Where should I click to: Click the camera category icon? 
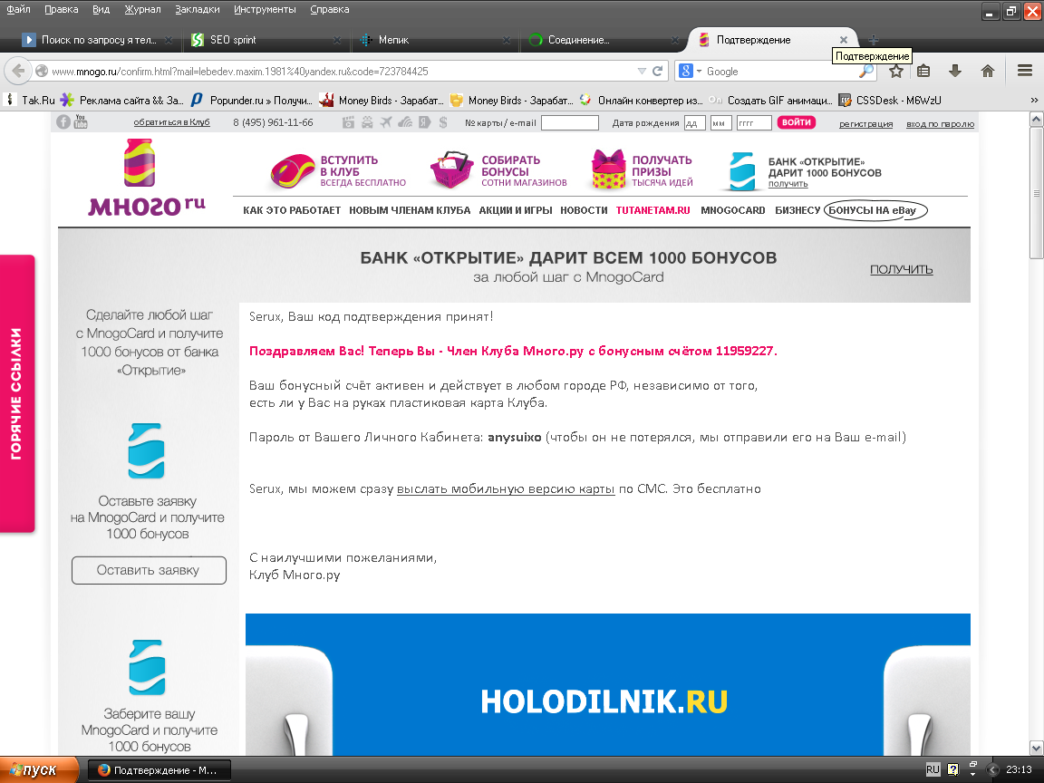click(348, 122)
